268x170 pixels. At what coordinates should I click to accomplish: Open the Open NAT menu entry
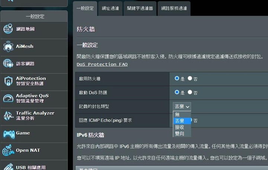(34, 151)
